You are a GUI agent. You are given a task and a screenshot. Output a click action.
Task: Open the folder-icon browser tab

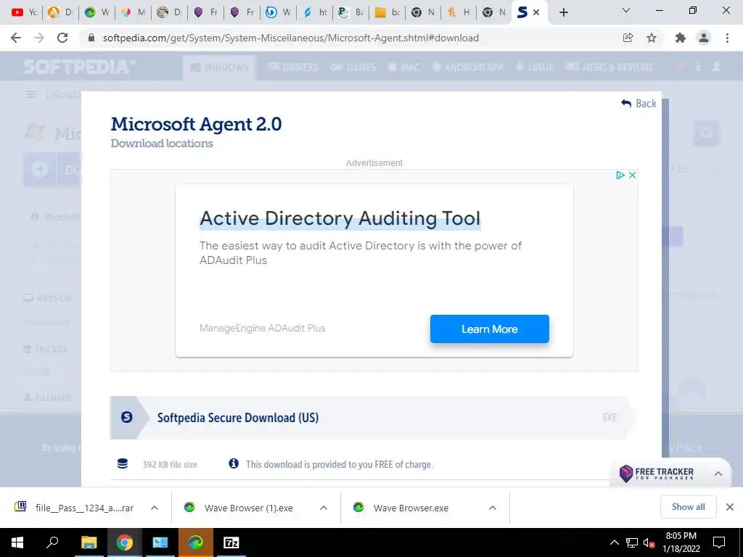coord(387,12)
